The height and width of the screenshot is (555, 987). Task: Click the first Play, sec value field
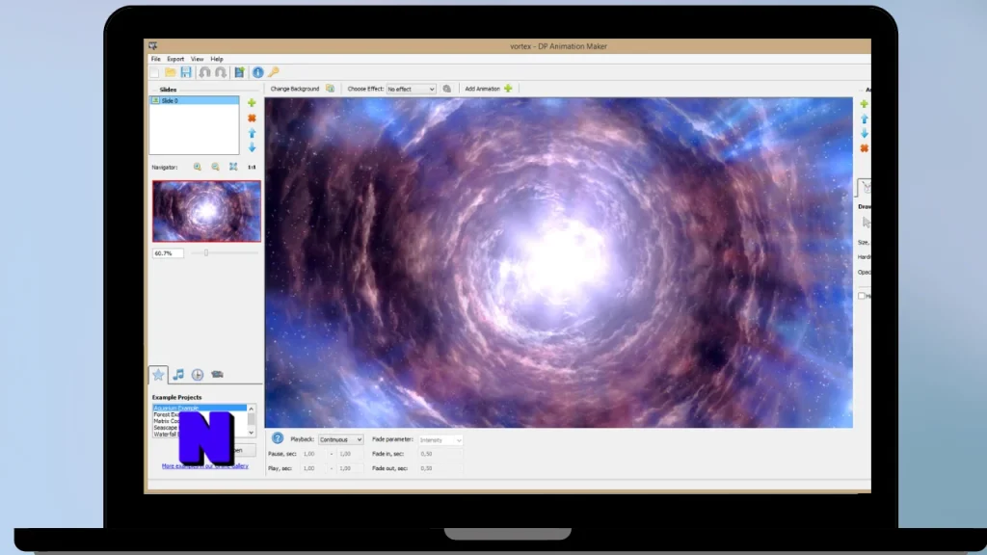tap(313, 468)
